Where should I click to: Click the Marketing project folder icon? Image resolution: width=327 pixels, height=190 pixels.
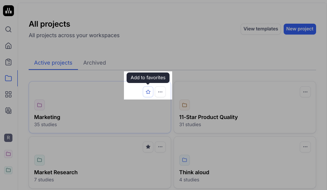coord(40,105)
